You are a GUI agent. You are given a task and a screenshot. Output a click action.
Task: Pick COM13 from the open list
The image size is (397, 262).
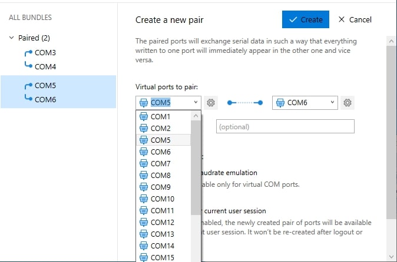(x=163, y=234)
